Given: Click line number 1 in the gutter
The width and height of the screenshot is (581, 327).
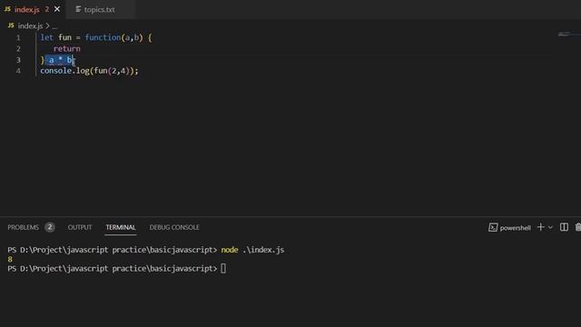Looking at the screenshot, I should (18, 38).
